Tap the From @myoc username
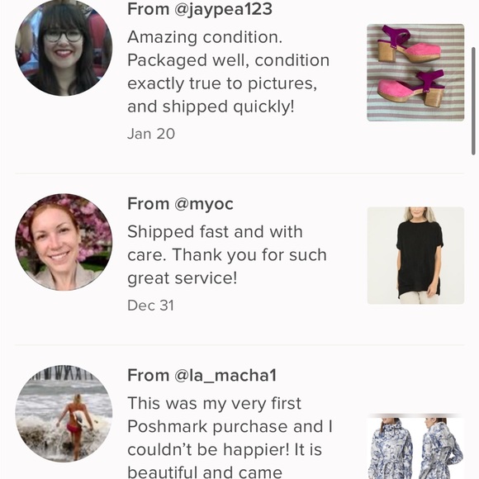The height and width of the screenshot is (479, 479). click(x=180, y=204)
